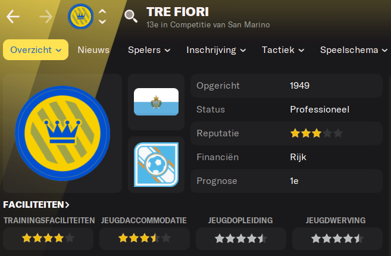The width and height of the screenshot is (391, 256).
Task: Click the large Tre Fiori crest
Action: [x=62, y=133]
